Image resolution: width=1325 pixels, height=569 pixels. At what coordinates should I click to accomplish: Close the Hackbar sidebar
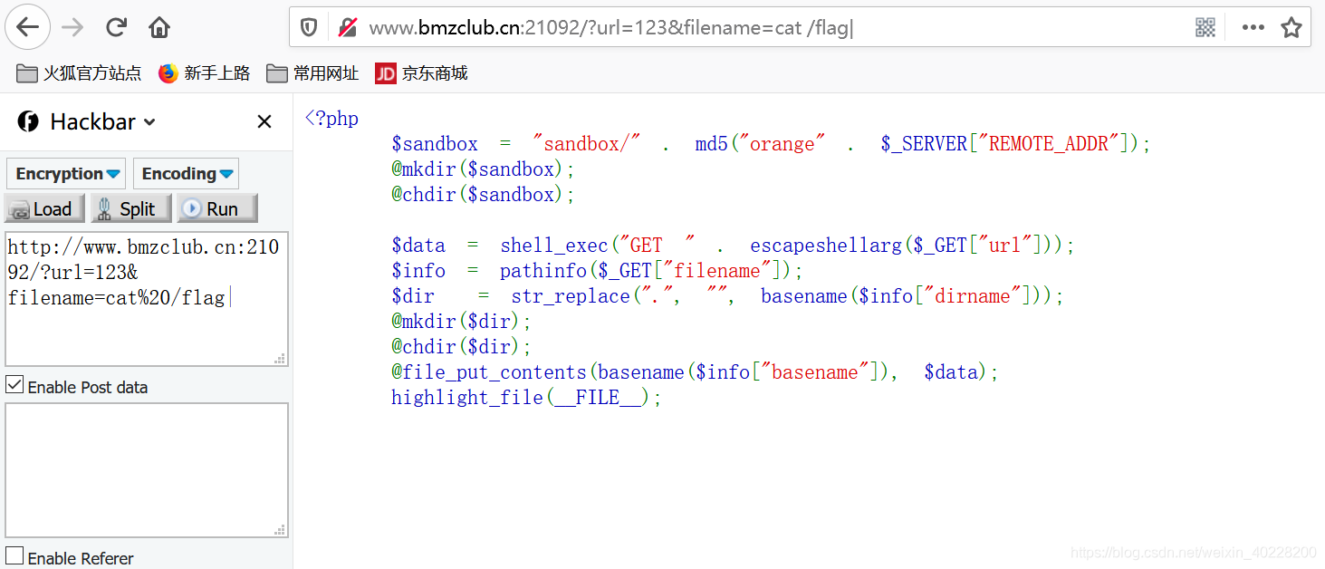click(x=264, y=121)
